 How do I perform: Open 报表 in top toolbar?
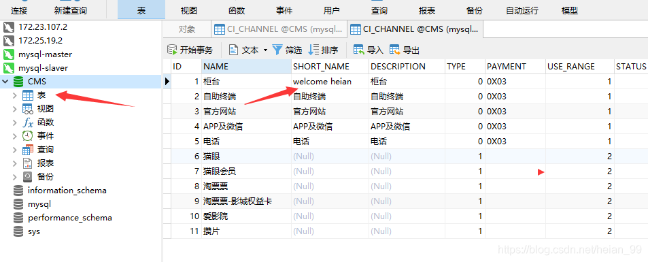pyautogui.click(x=427, y=11)
